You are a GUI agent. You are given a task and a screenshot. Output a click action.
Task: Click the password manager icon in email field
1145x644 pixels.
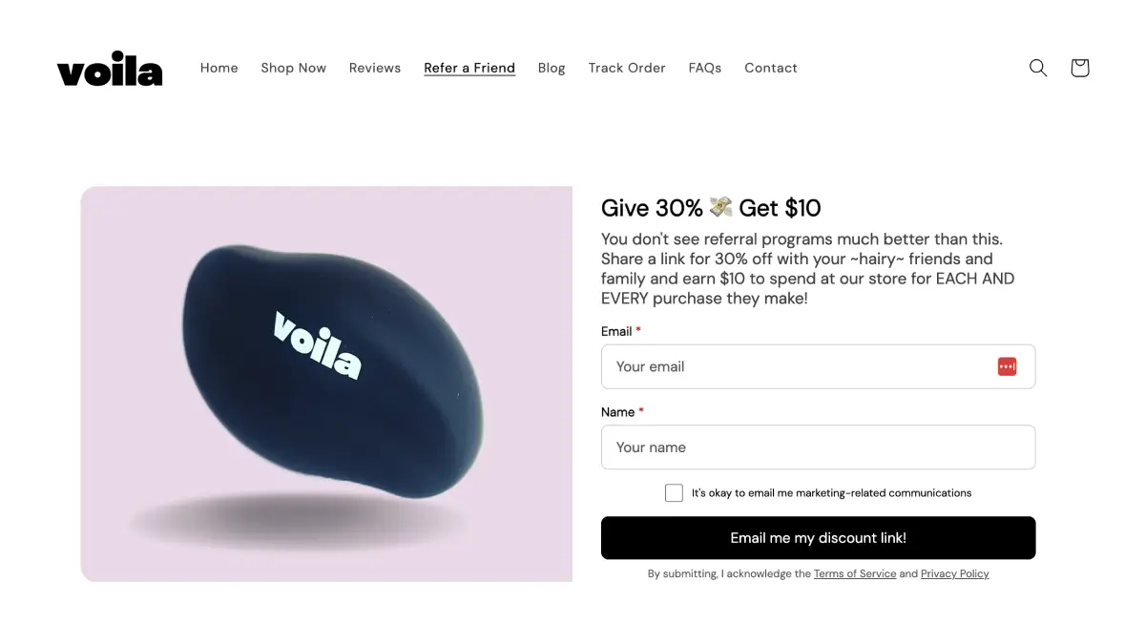tap(1007, 366)
